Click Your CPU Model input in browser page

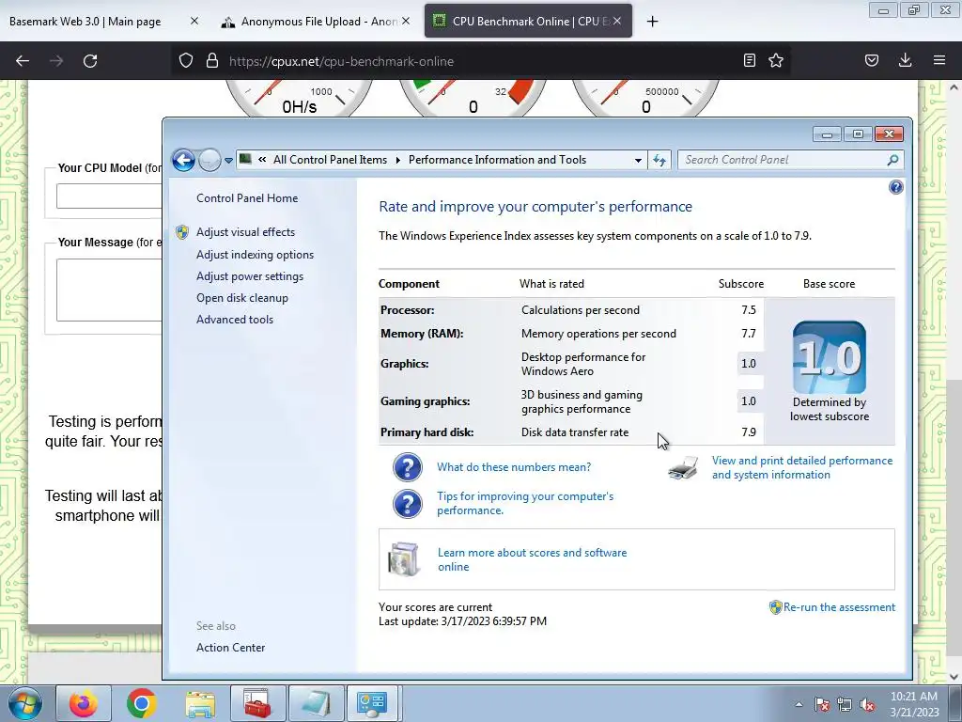pos(109,196)
